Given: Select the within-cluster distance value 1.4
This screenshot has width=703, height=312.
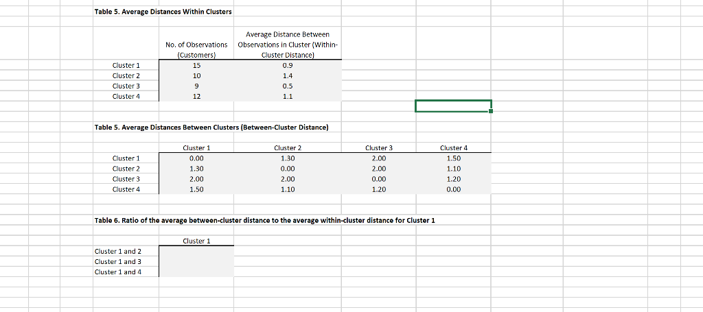Looking at the screenshot, I should (x=288, y=75).
